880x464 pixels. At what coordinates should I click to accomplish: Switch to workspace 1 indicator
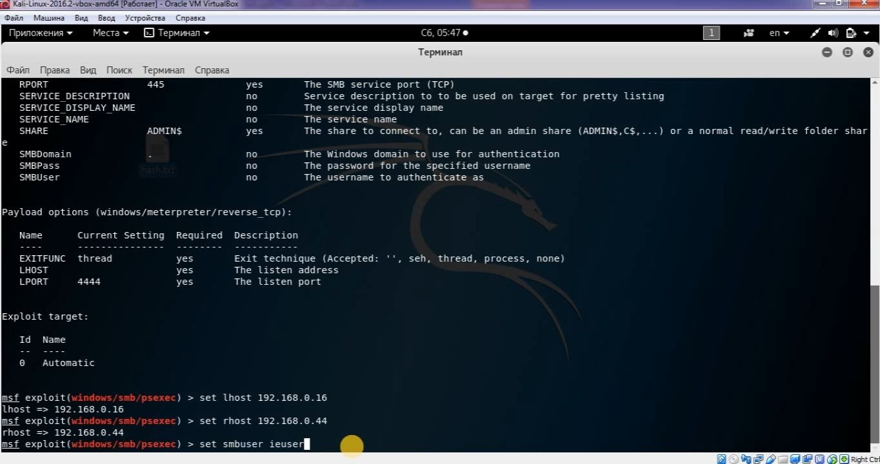click(711, 33)
